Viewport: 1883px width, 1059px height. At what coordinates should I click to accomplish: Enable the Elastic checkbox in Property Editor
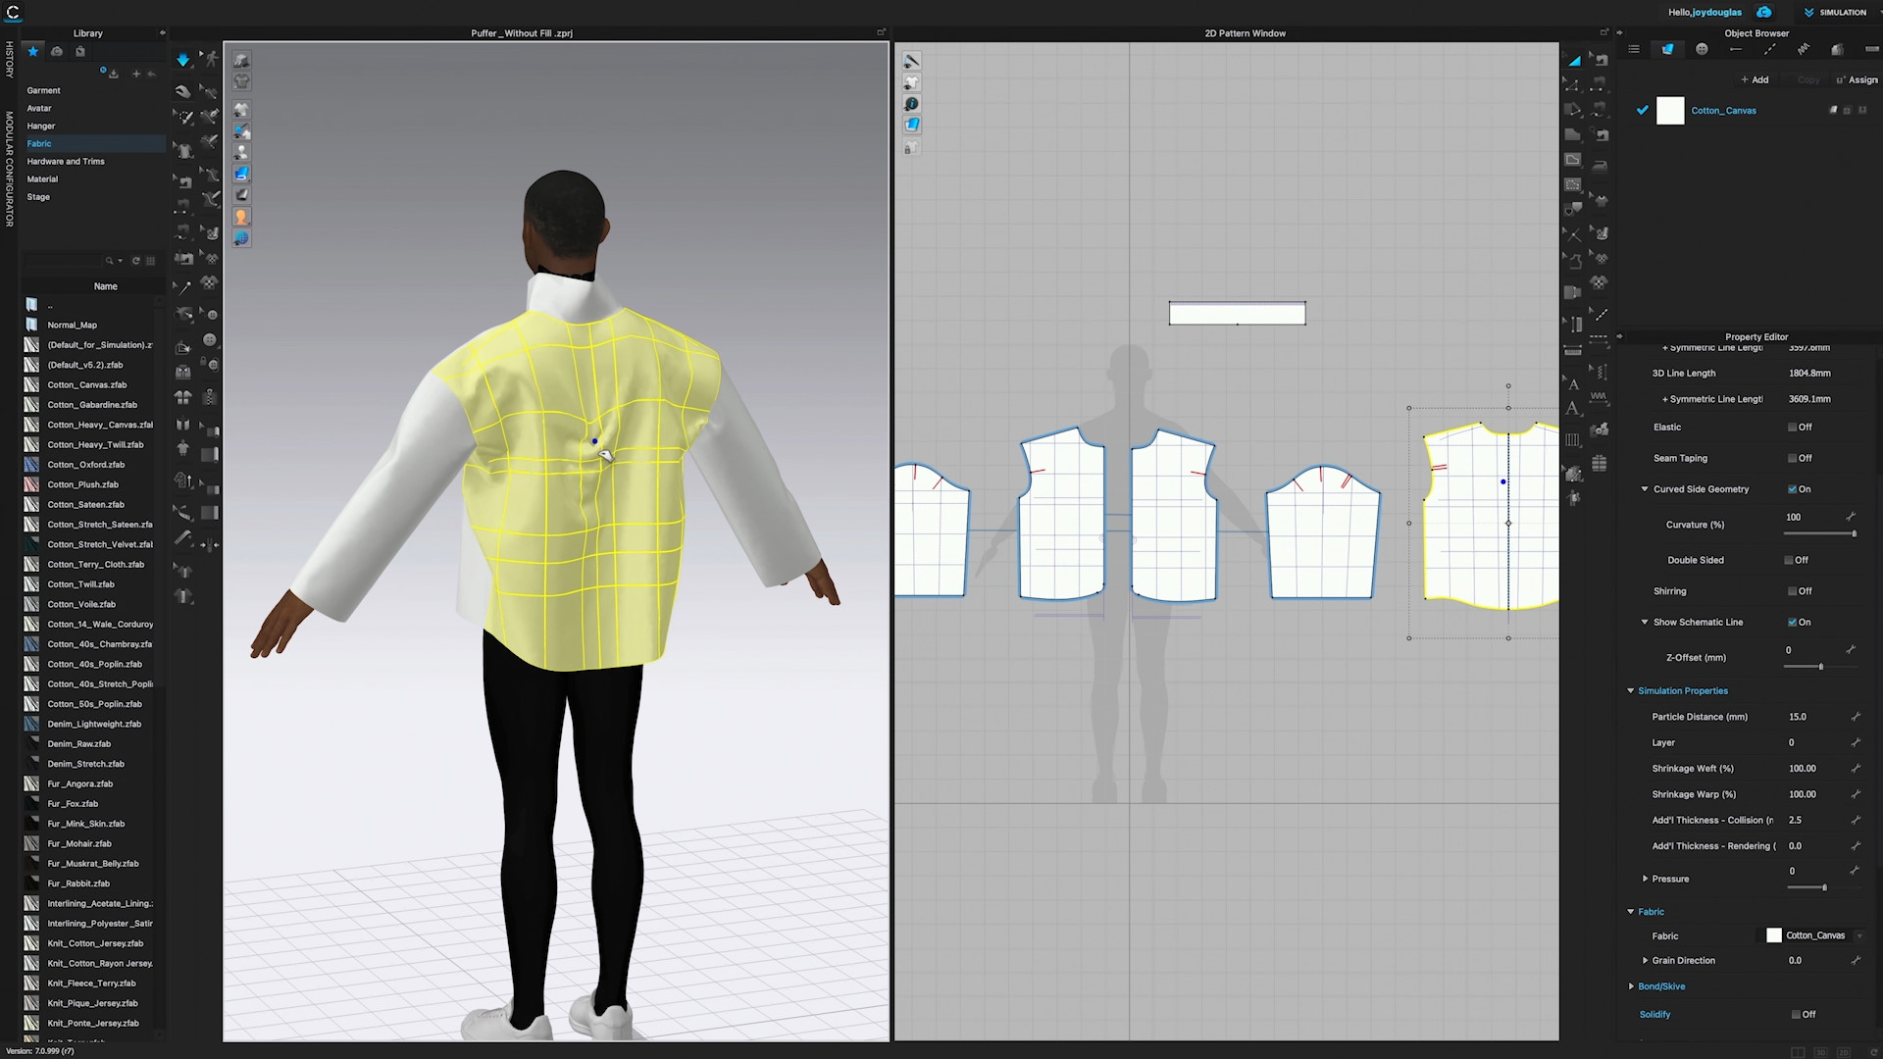(1792, 427)
